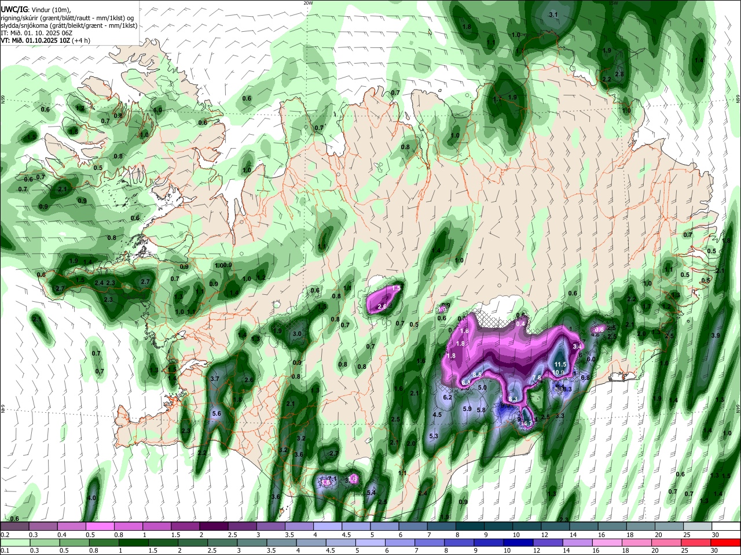Click the initial time line 'IT: Mið. 01. 10. 2025 06Z'
This screenshot has height=555, width=741.
click(36, 33)
